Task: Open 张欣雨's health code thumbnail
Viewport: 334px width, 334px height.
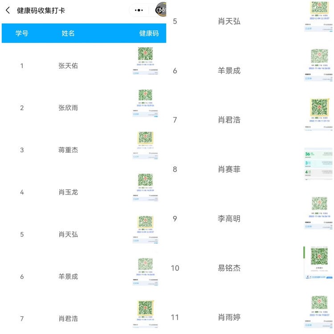Action: point(146,103)
